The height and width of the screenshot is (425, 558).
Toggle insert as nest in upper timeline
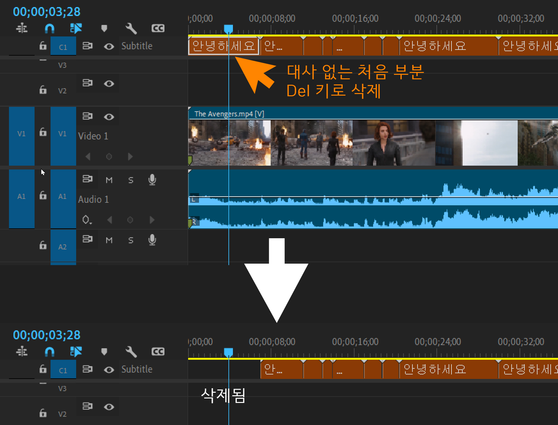(x=22, y=28)
